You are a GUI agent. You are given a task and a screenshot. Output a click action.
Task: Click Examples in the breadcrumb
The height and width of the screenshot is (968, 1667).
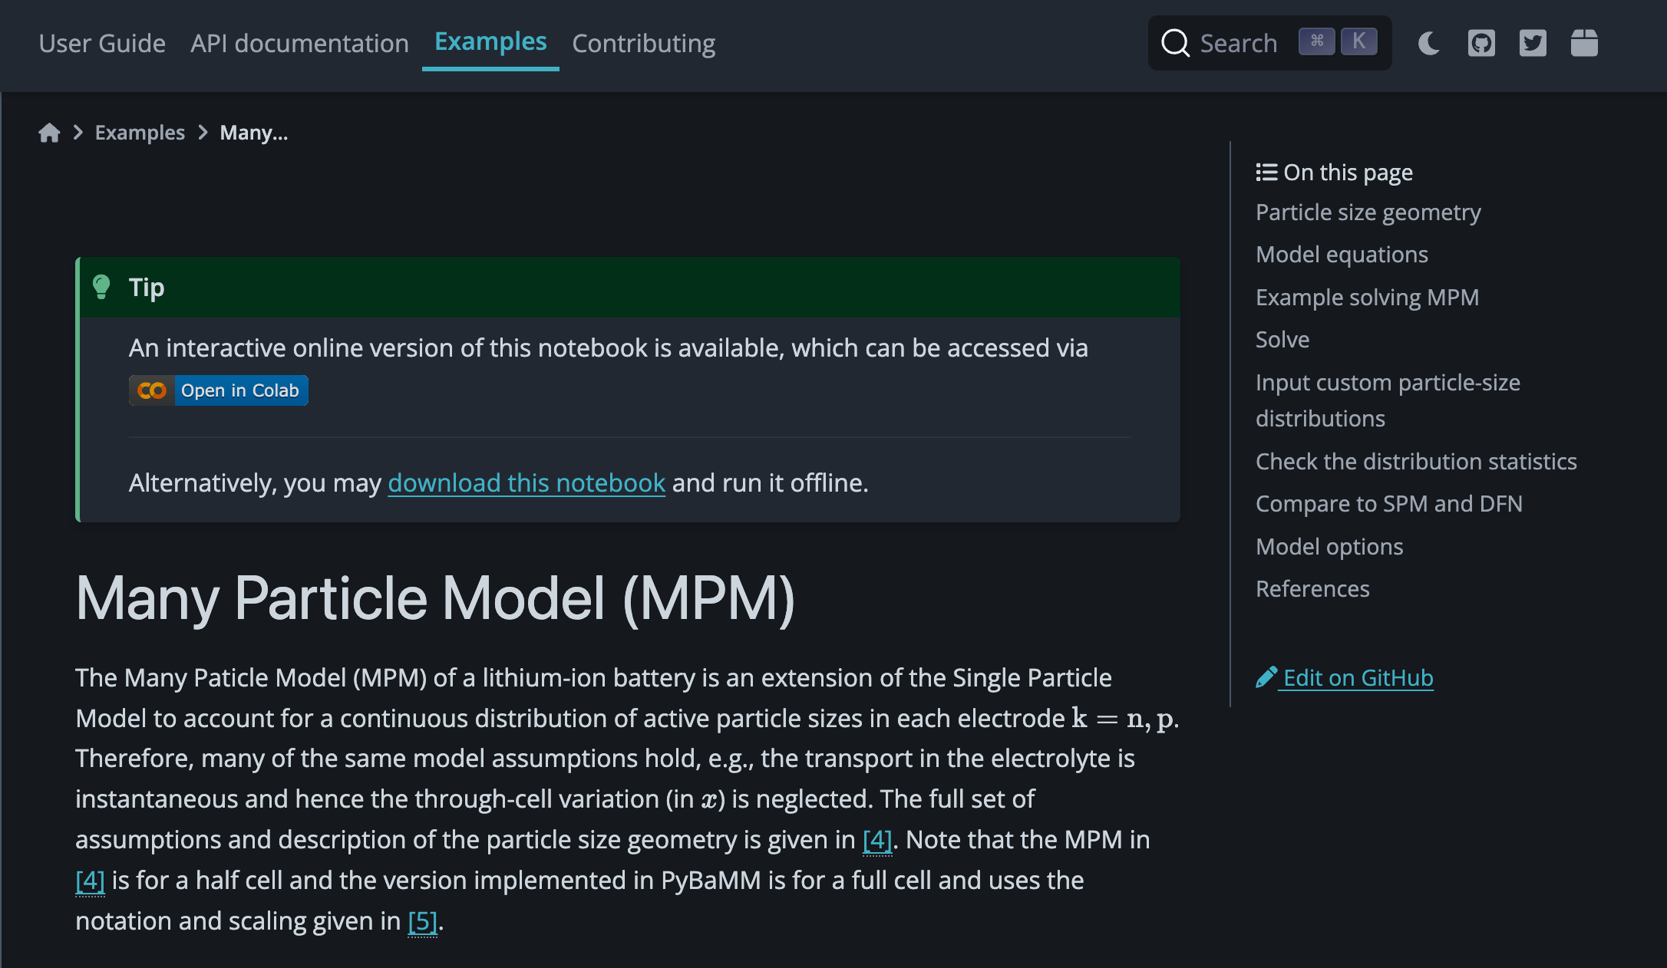(140, 133)
